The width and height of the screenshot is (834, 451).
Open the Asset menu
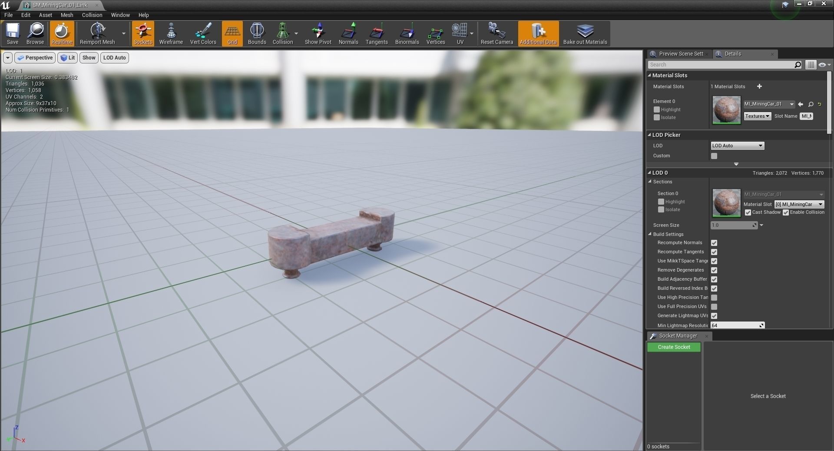[46, 15]
